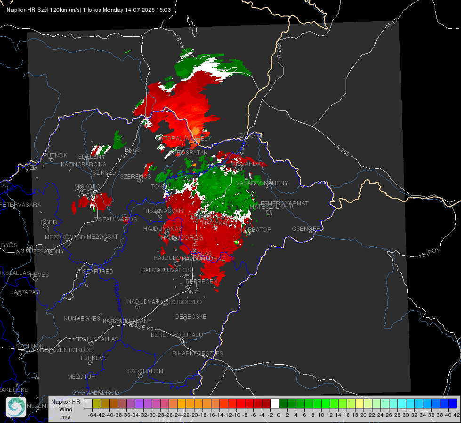Click the B 18 road label
Image resolution: width=461 pixels, height=423 pixels.
180,43
